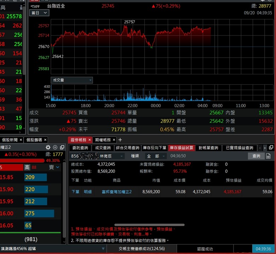Image resolution: width=276 pixels, height=254 pixels.
Task: Open the 全部 category dropdown
Action: click(155, 156)
